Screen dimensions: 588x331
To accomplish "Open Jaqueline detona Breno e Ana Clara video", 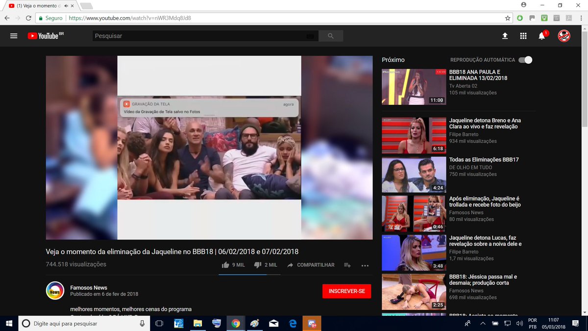I will tap(485, 123).
